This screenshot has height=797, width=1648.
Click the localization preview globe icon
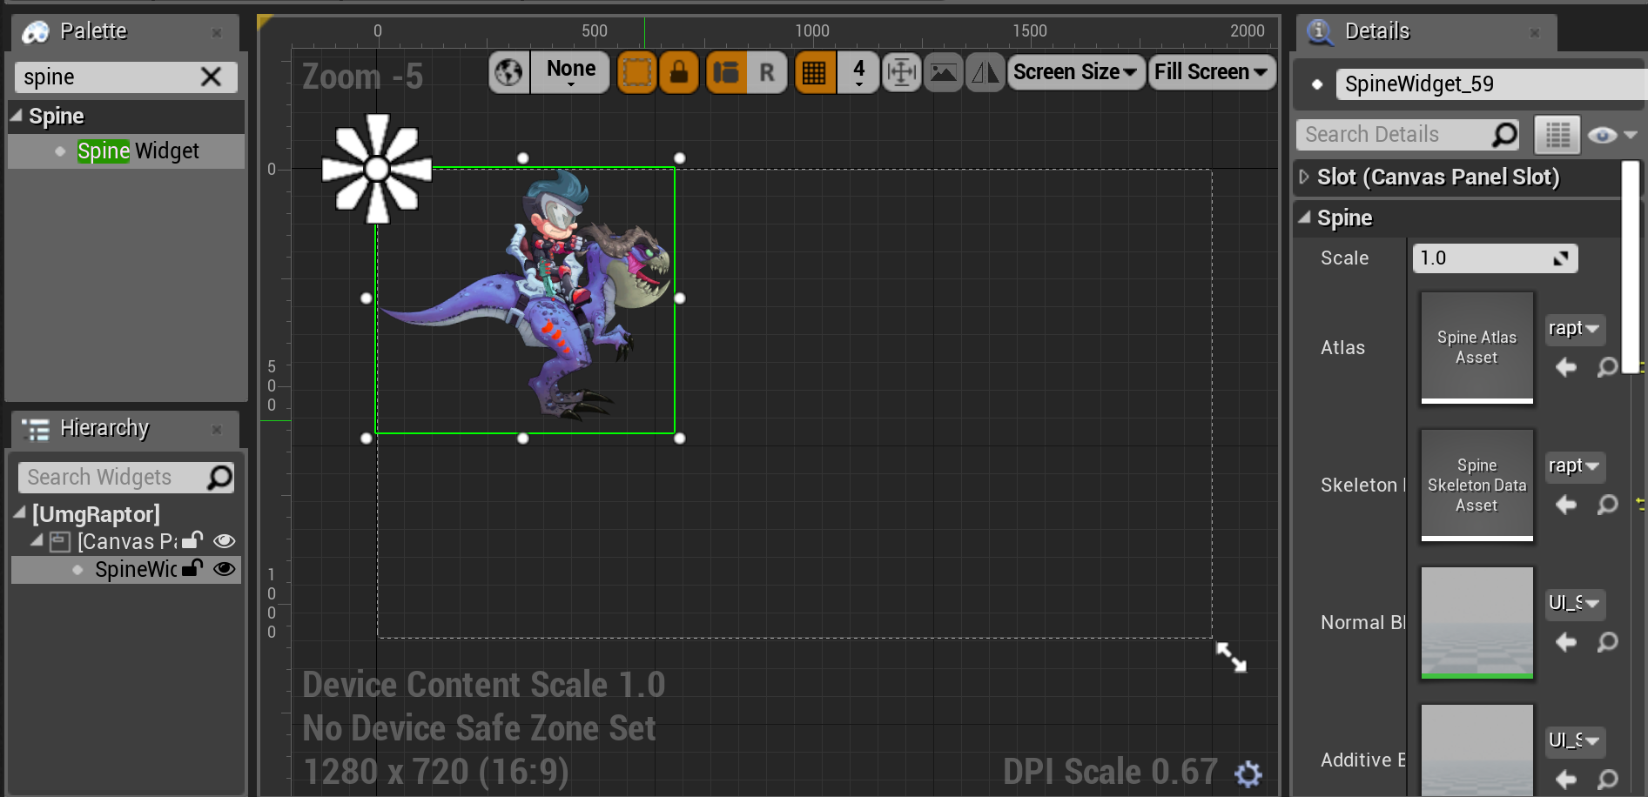pos(509,72)
